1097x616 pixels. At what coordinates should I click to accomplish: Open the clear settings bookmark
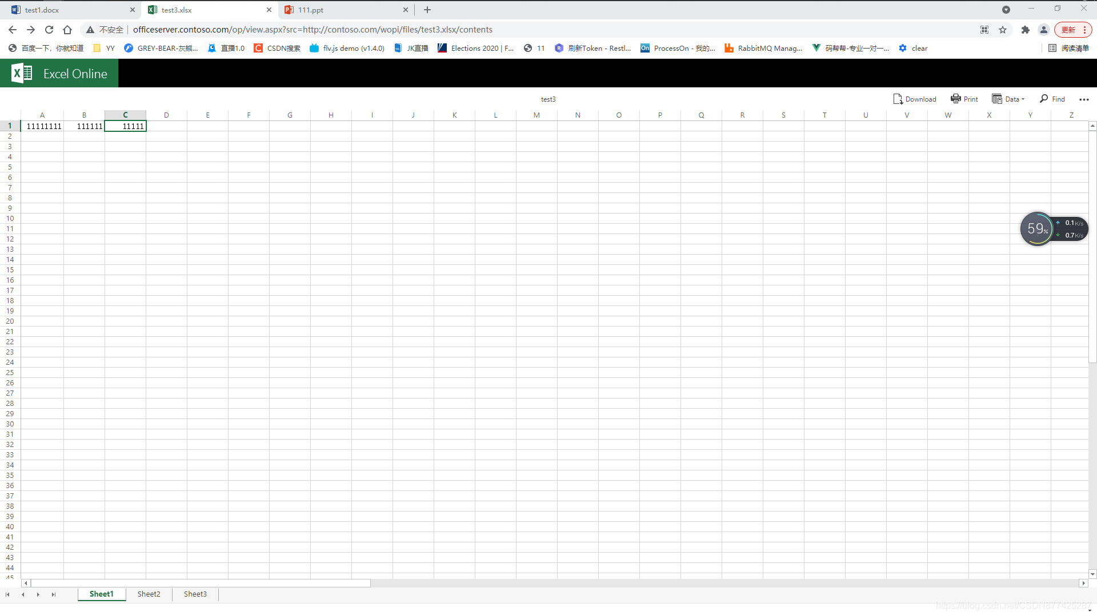(x=913, y=49)
